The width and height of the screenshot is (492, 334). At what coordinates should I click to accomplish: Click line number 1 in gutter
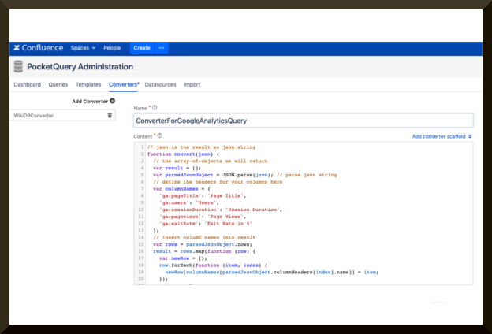[x=142, y=147]
